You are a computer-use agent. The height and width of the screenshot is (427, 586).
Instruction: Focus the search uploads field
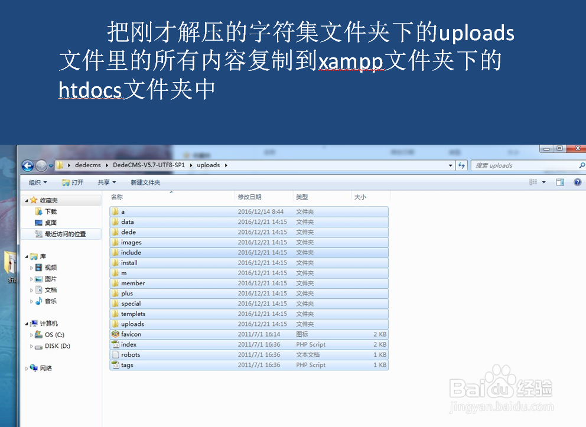tap(525, 165)
